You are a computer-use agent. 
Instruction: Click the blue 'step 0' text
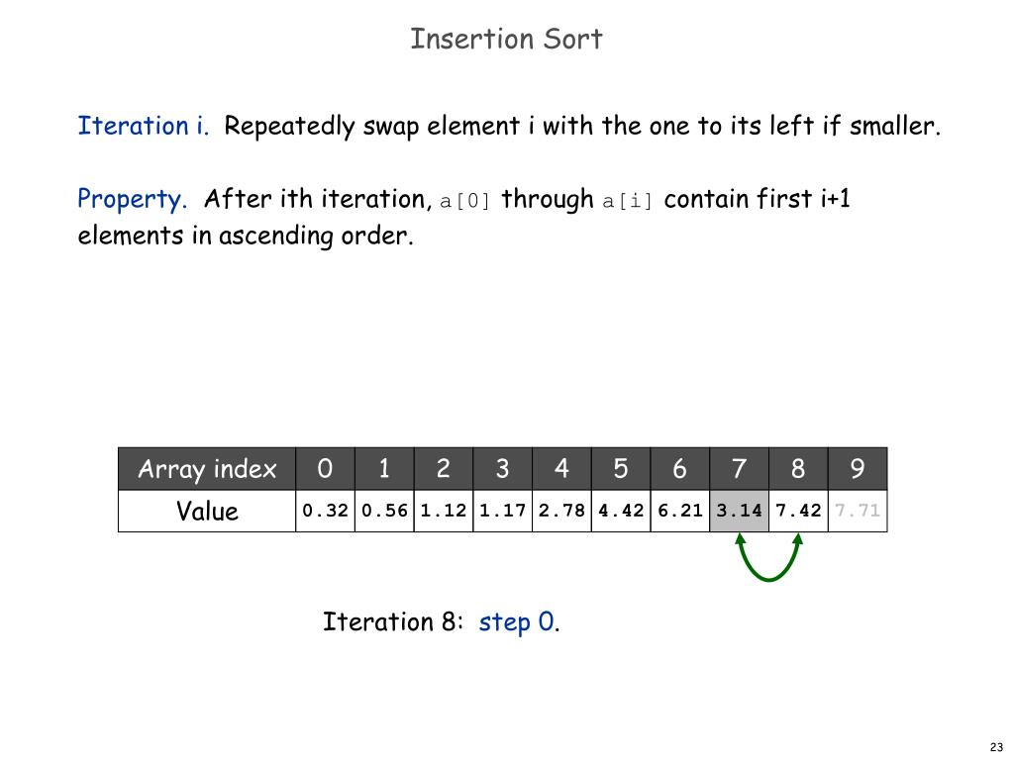point(517,622)
